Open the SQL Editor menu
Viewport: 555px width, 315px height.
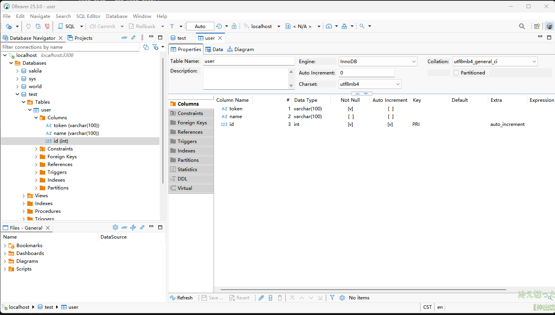click(88, 16)
